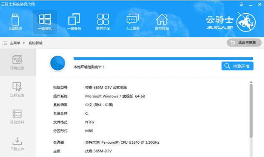Click the 操作系统 label

[60, 96]
